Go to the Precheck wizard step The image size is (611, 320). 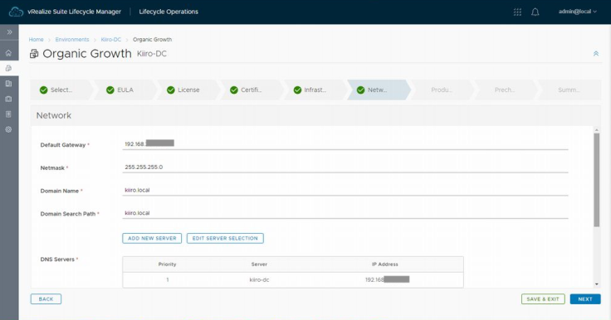pos(505,90)
